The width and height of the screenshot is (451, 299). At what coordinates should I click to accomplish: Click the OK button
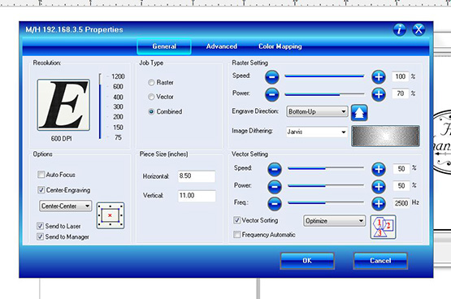(307, 261)
